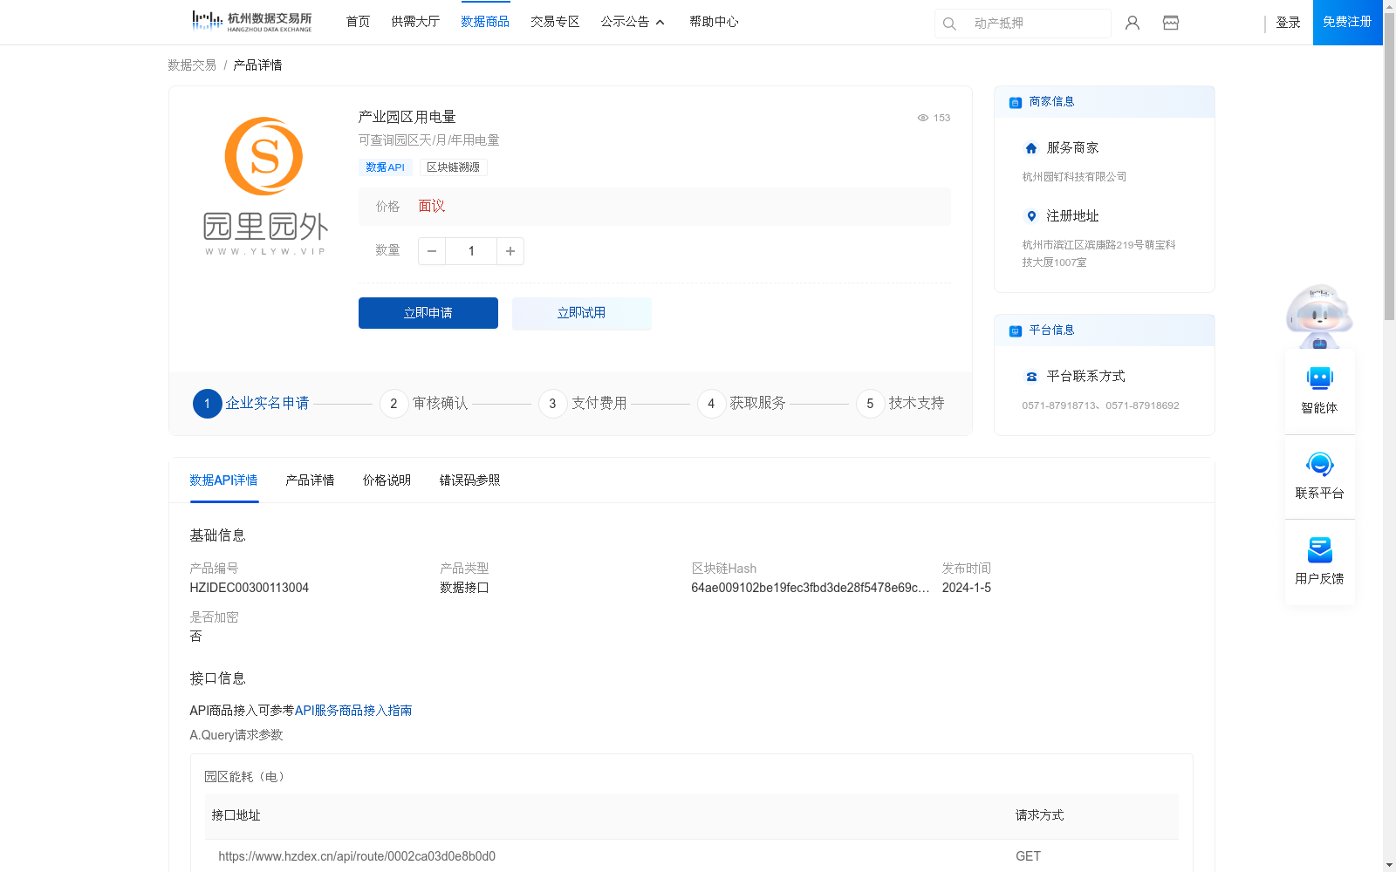
Task: Open the 交易专区 menu item
Action: point(555,22)
